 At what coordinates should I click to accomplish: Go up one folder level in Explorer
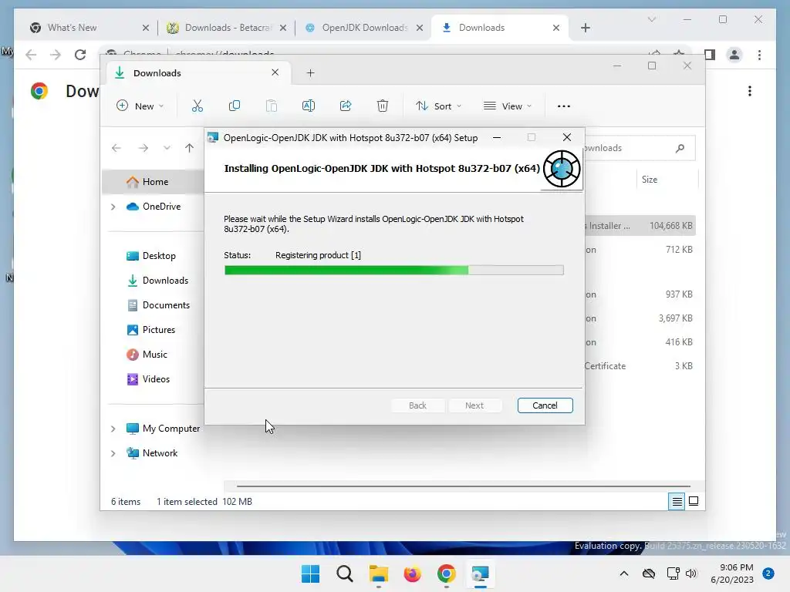[189, 148]
